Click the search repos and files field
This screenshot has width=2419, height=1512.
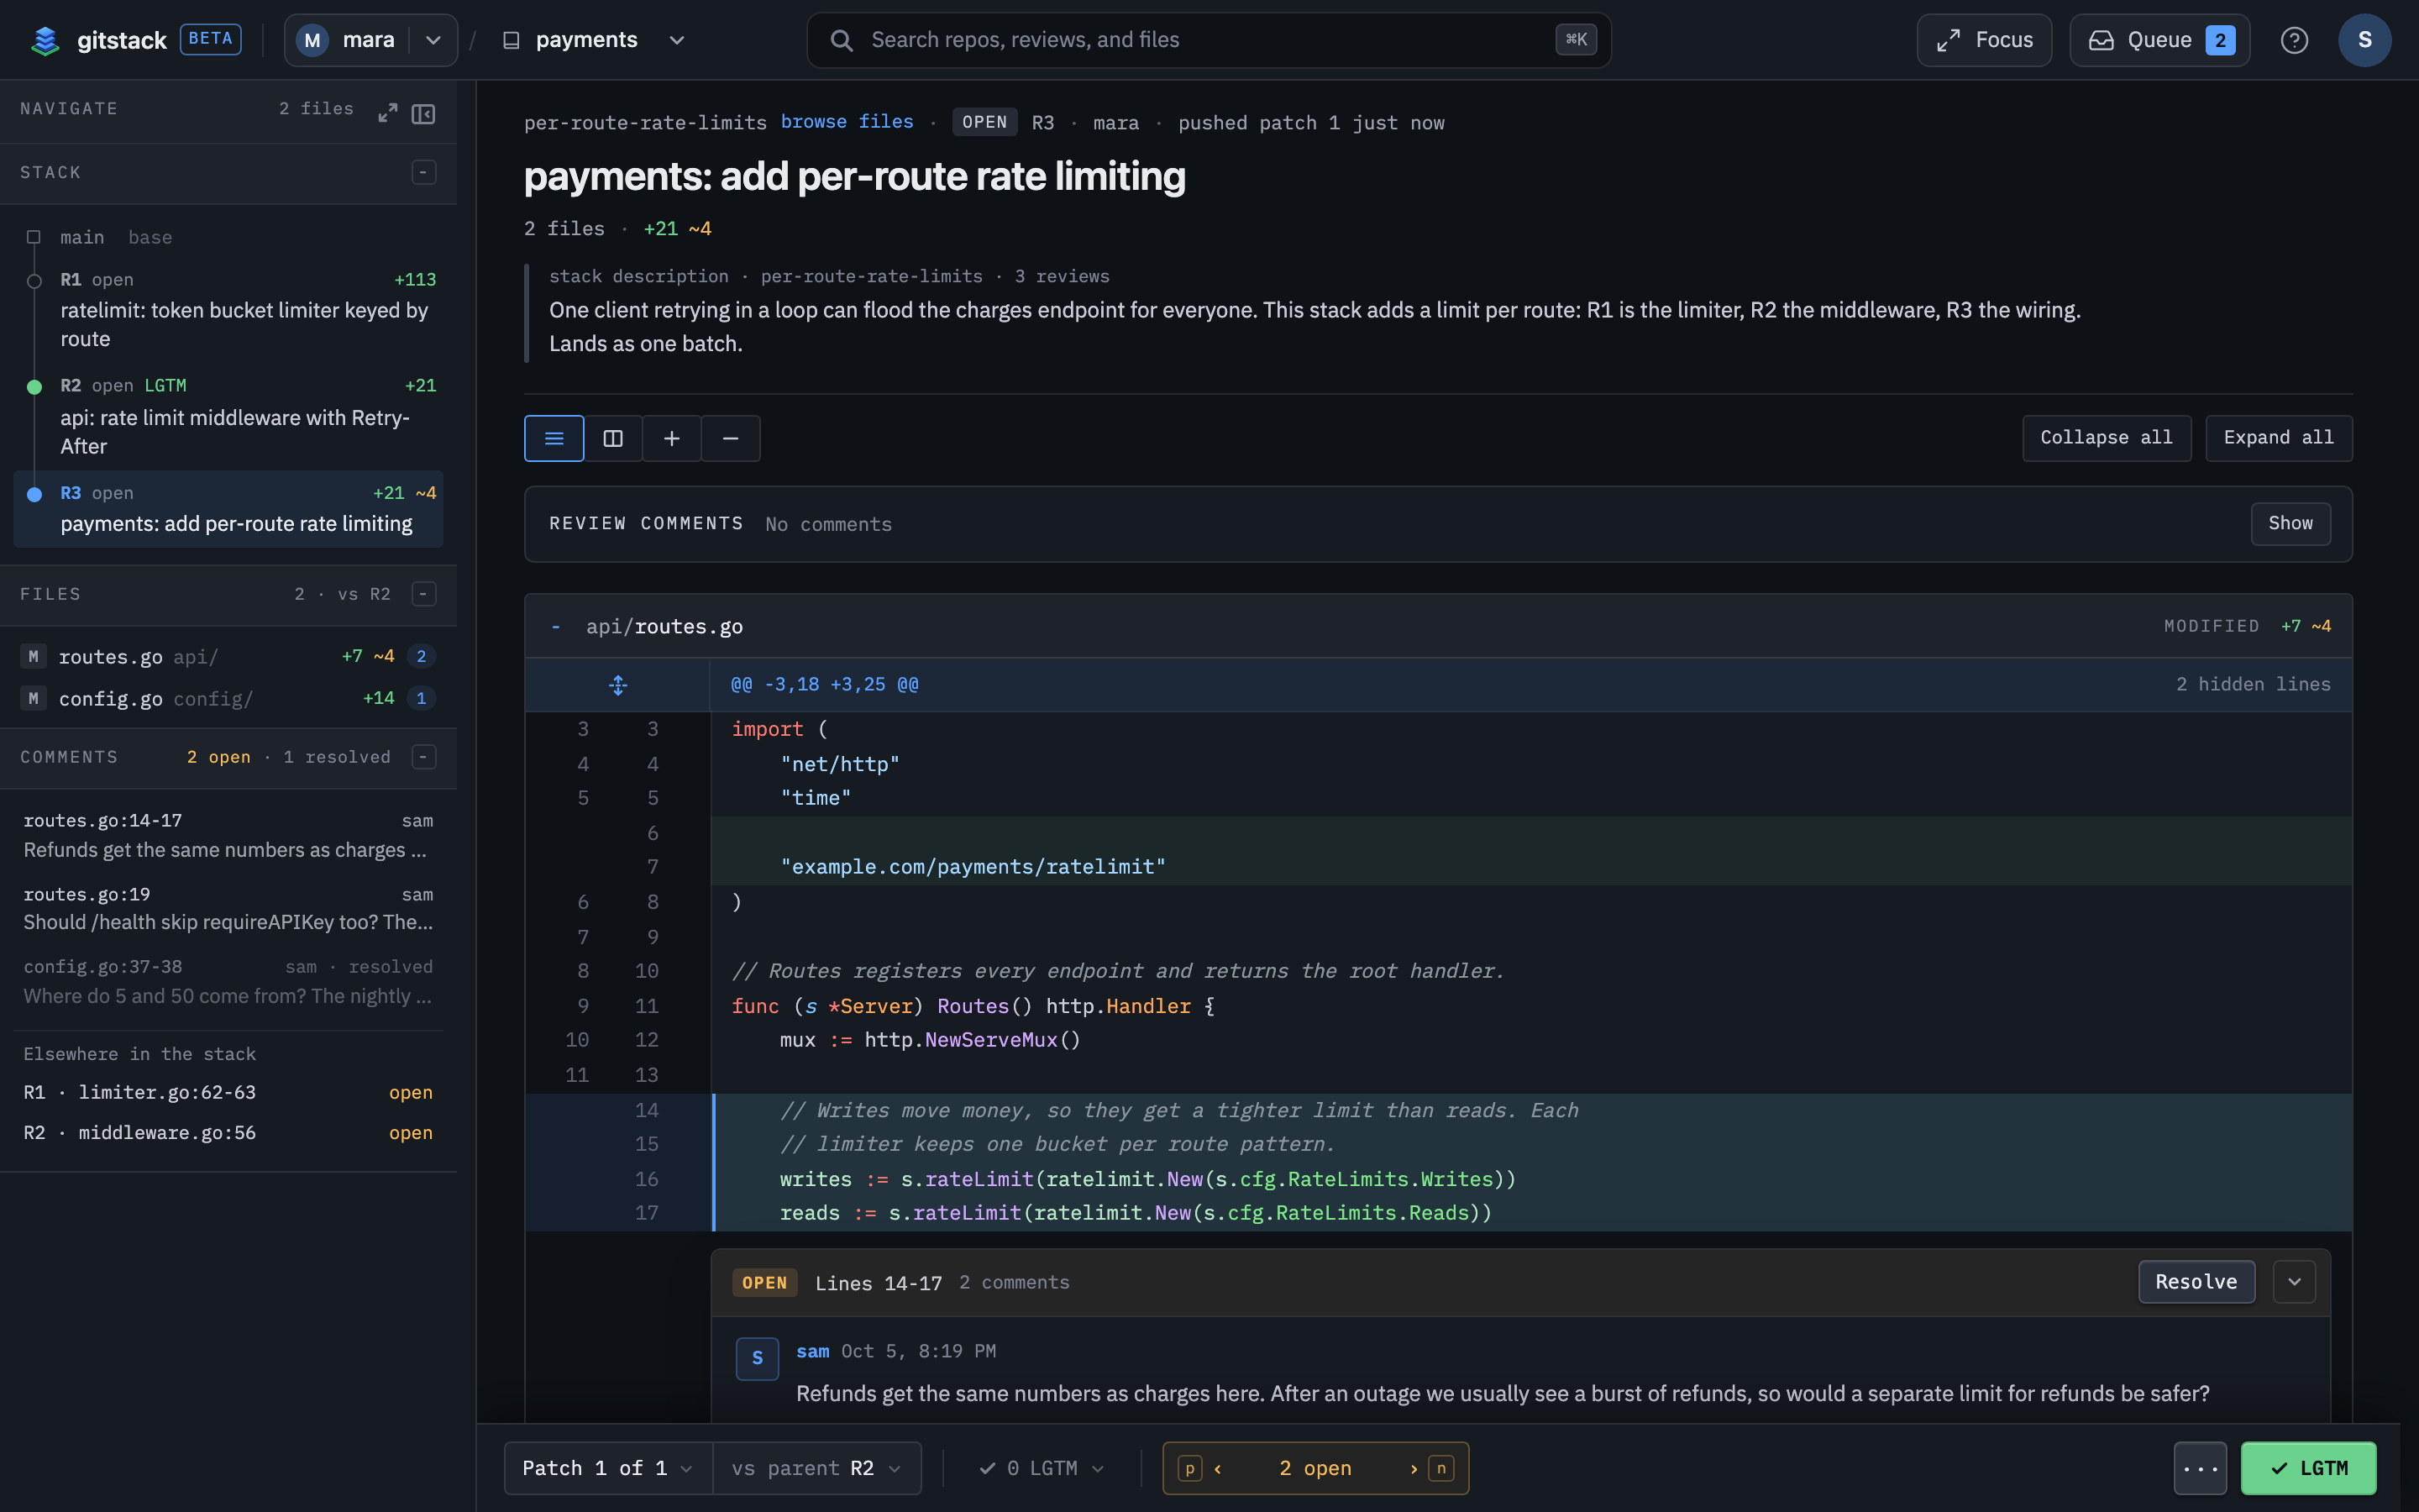click(x=1209, y=40)
